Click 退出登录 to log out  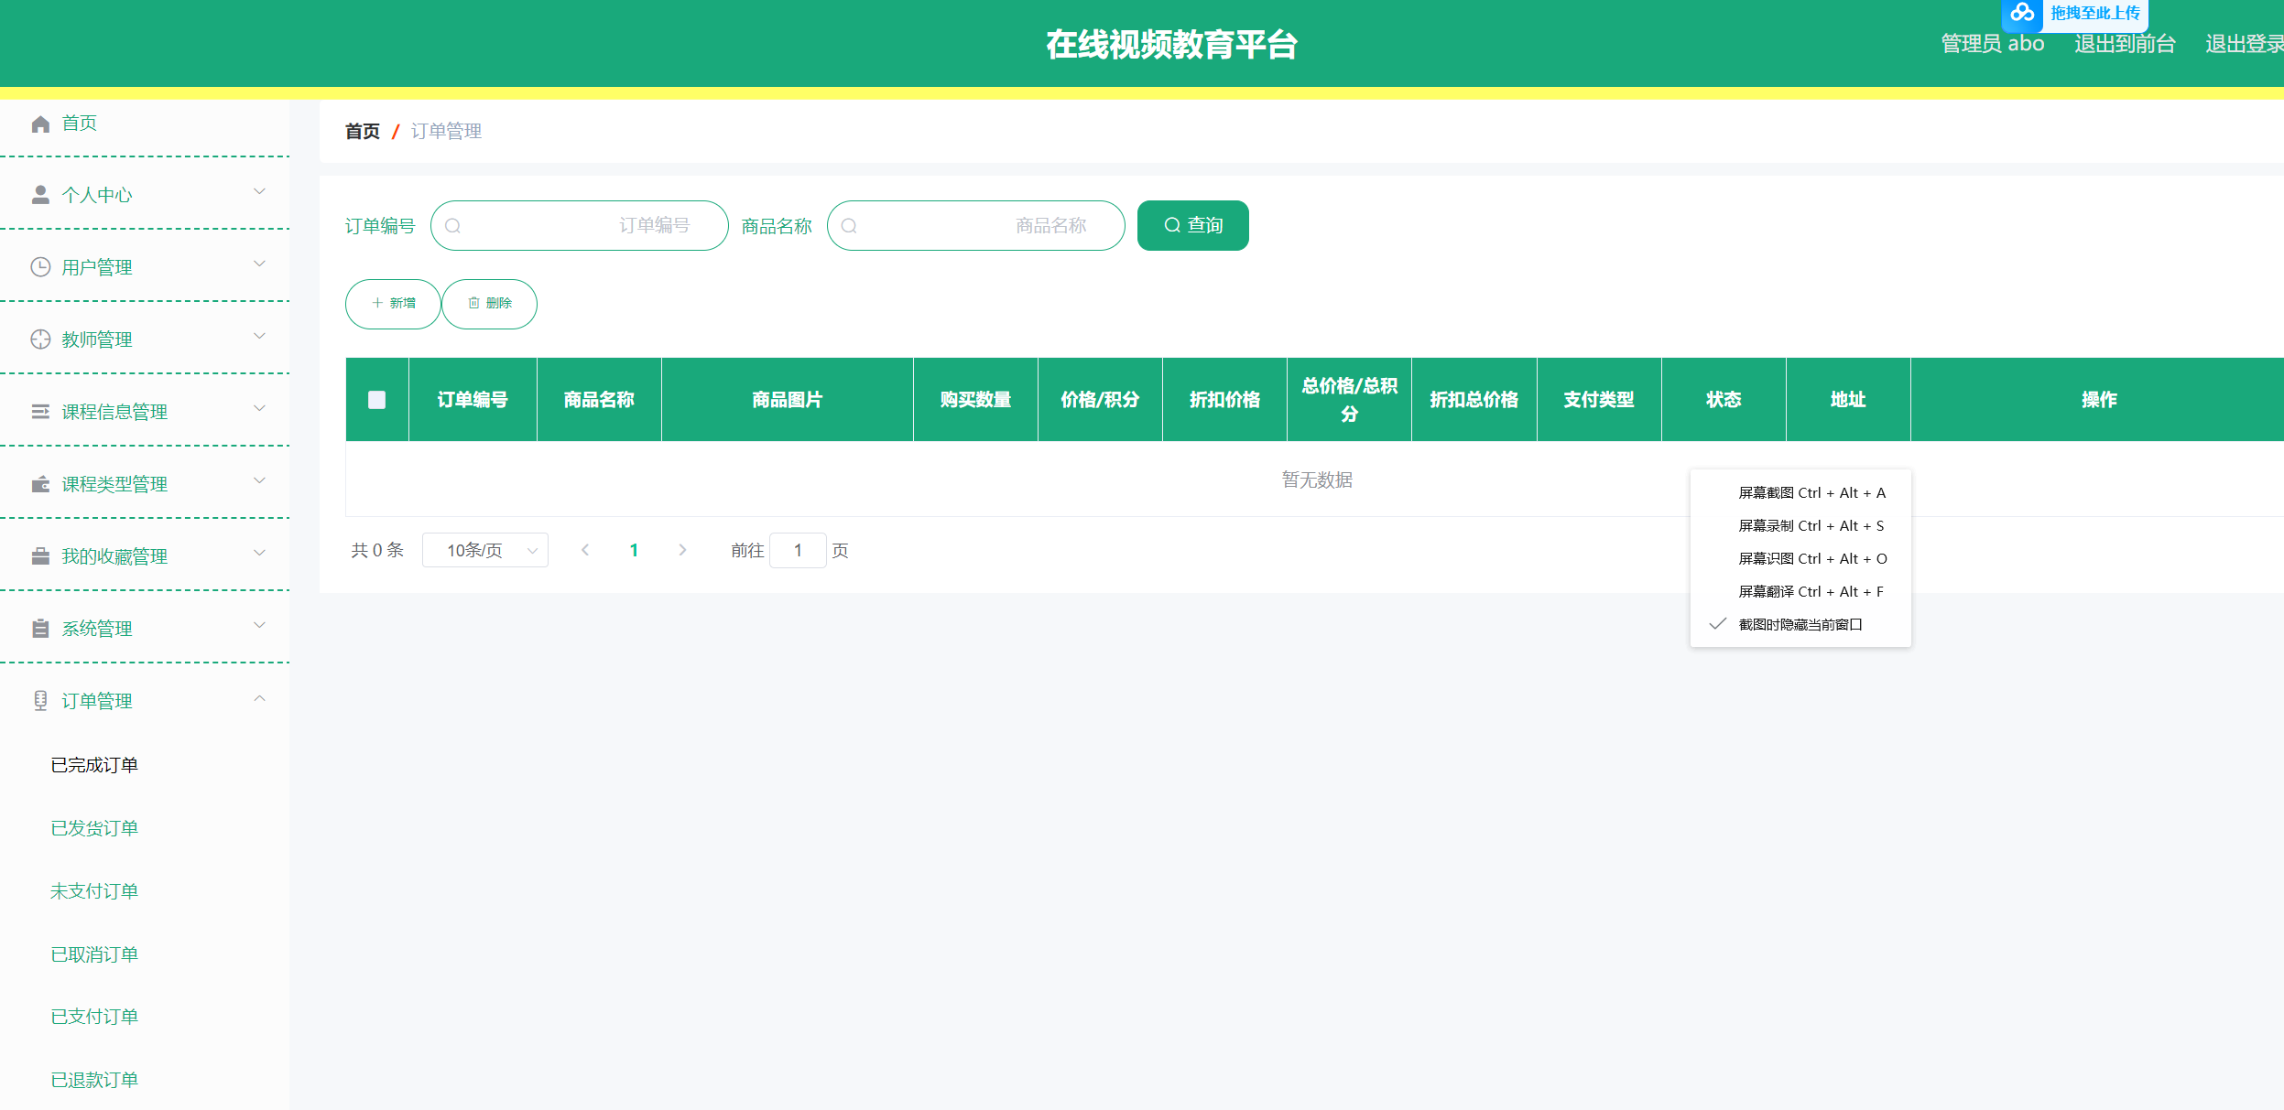2246,43
